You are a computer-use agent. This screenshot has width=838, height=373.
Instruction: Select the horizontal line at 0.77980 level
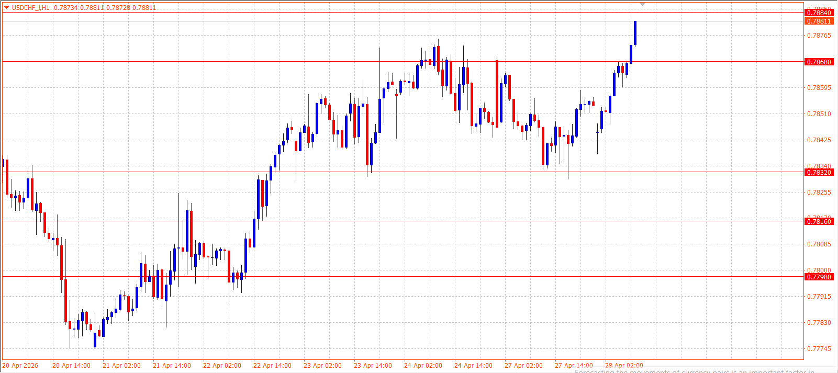tap(402, 276)
